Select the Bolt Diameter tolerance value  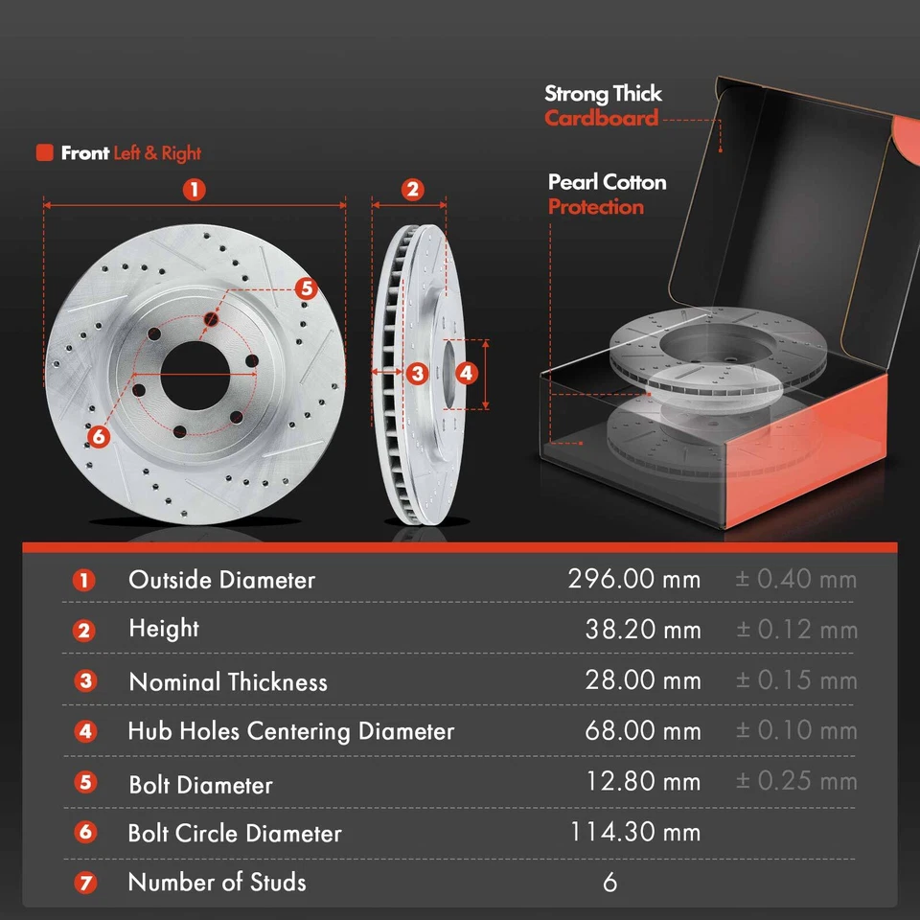798,781
